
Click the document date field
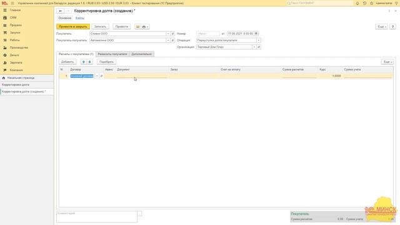tap(240, 34)
